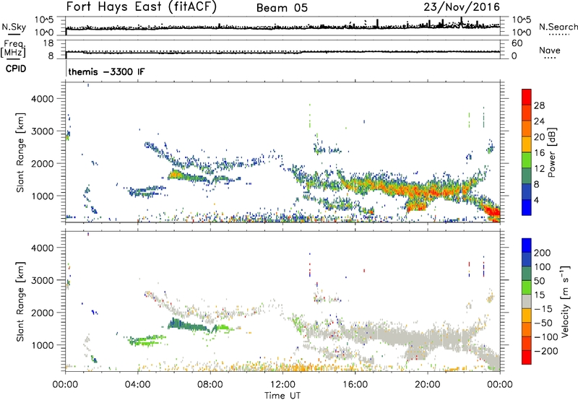Click the velocity panel 'Slant Range [km]' label
The image size is (578, 400).
[20, 301]
